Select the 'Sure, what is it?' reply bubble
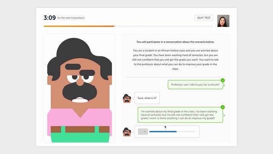The height and width of the screenshot is (154, 273). [x=147, y=98]
